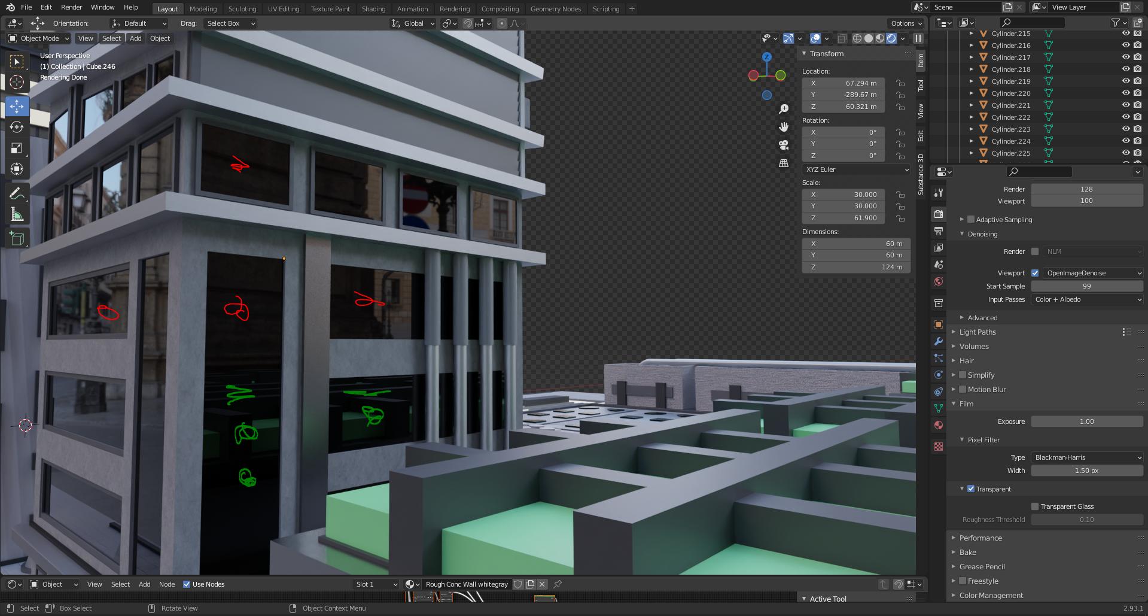Select the Move tool in the toolbar
1148x616 pixels.
click(x=17, y=107)
